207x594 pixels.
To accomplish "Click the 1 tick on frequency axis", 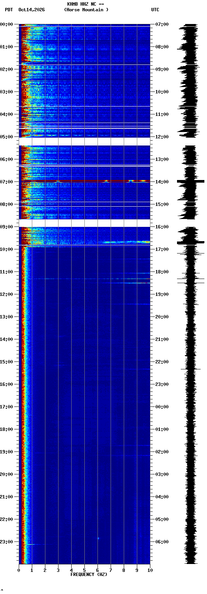I will coord(32,570).
